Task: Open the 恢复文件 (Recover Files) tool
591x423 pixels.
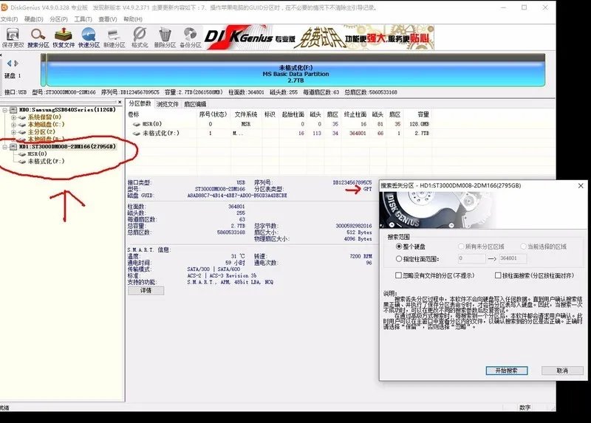Action: [64, 37]
